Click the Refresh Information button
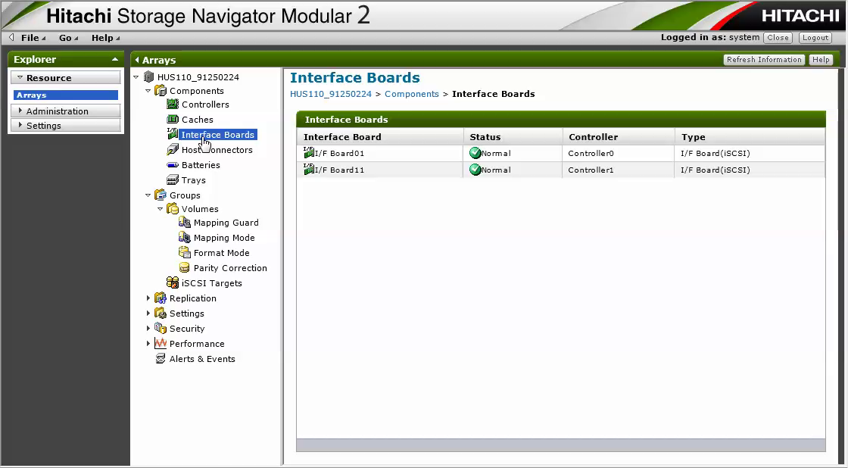 pyautogui.click(x=764, y=60)
